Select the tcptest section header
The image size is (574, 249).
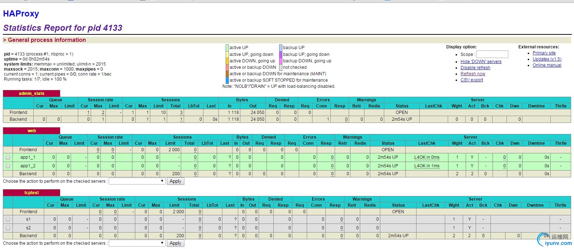pyautogui.click(x=32, y=193)
